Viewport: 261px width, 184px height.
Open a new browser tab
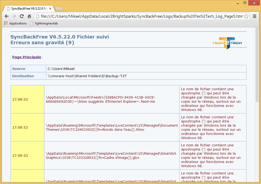59,9
